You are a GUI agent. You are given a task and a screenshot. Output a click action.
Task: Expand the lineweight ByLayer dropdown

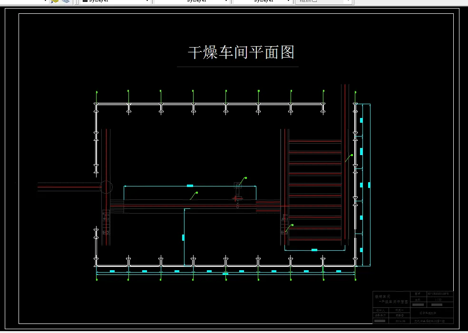tap(289, 1)
